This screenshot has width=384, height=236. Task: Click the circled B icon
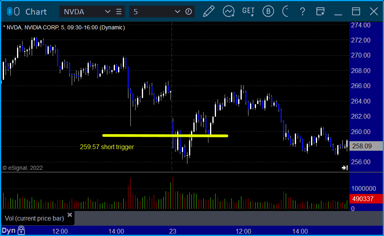pos(268,11)
